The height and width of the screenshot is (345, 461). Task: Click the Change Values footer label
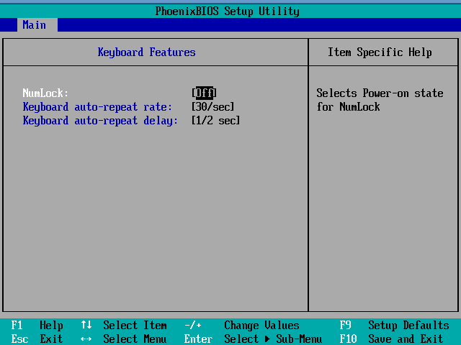tap(261, 326)
